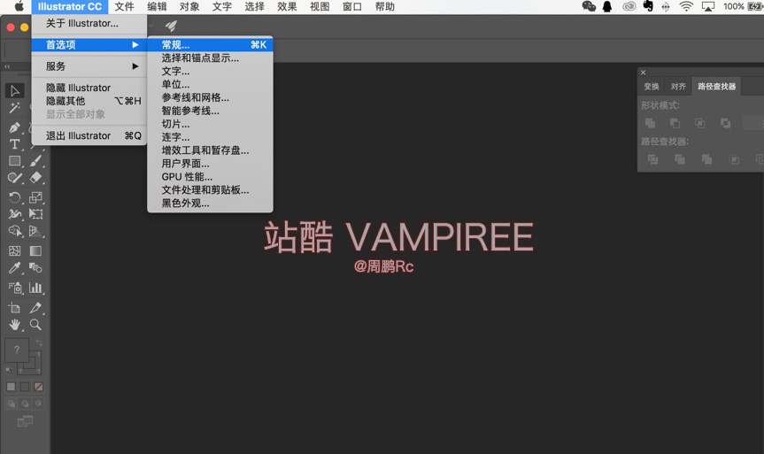Select the Artboard tool
The width and height of the screenshot is (764, 454).
[x=15, y=308]
